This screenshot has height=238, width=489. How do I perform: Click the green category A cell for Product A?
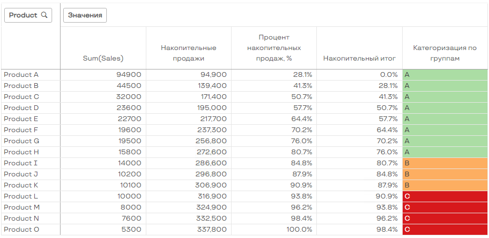coord(445,75)
